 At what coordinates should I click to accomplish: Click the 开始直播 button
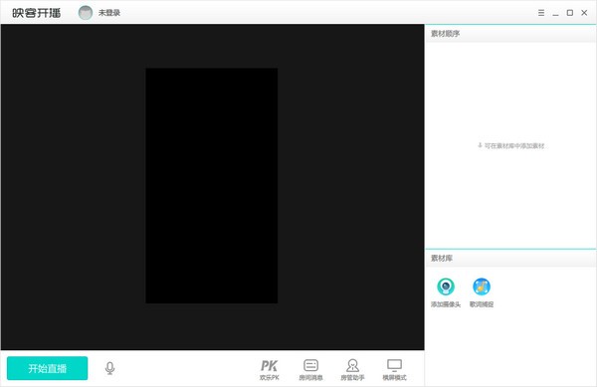coord(47,368)
